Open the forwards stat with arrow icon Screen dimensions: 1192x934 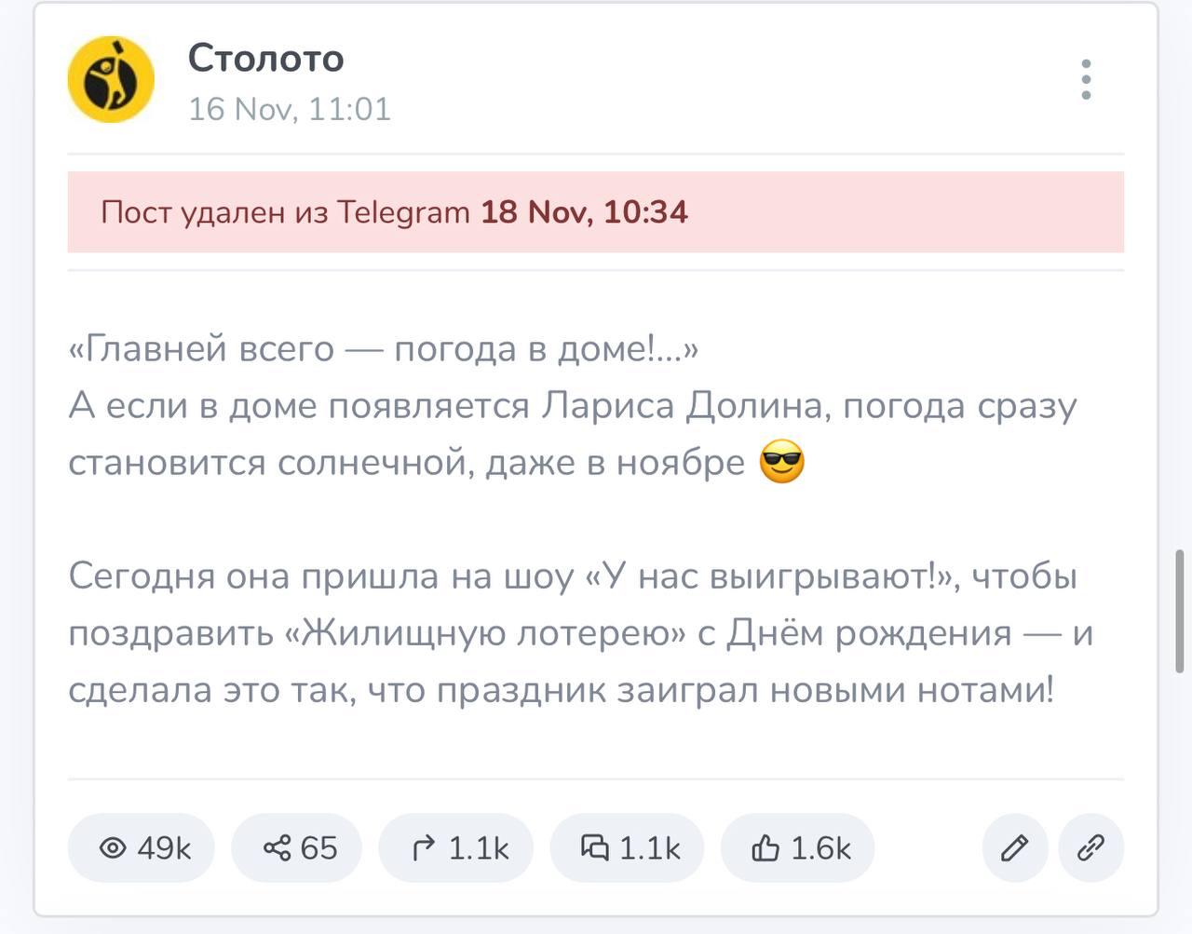427,847
